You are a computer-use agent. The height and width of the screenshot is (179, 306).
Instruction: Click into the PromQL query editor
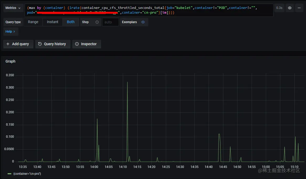[149, 10]
